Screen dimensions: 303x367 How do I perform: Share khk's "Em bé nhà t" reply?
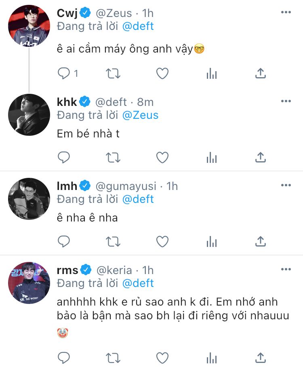(x=261, y=157)
